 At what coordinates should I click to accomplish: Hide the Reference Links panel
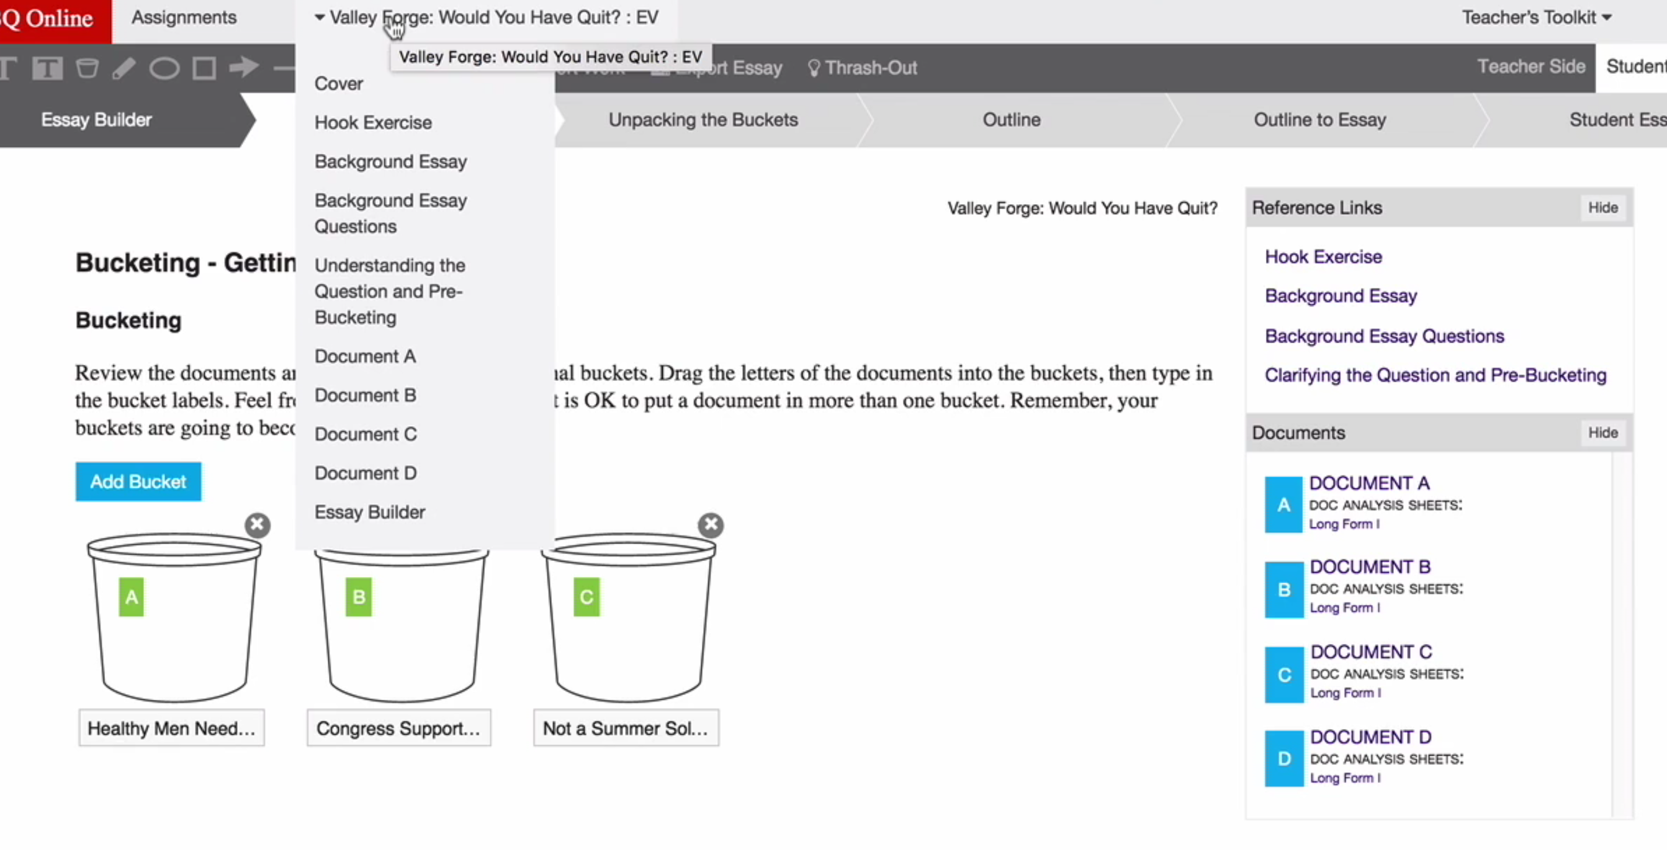(x=1603, y=207)
